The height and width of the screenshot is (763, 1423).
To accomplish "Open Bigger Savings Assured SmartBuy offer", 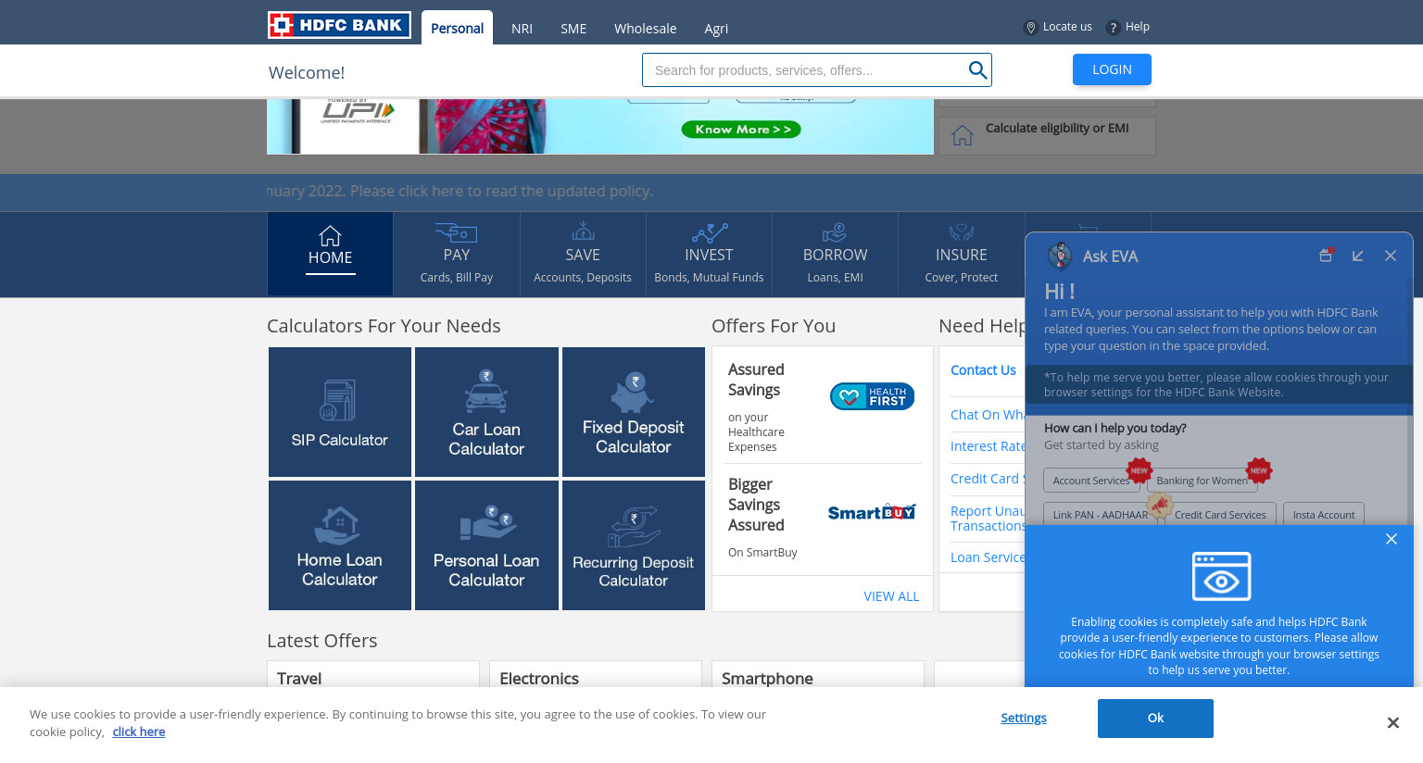I will point(823,520).
